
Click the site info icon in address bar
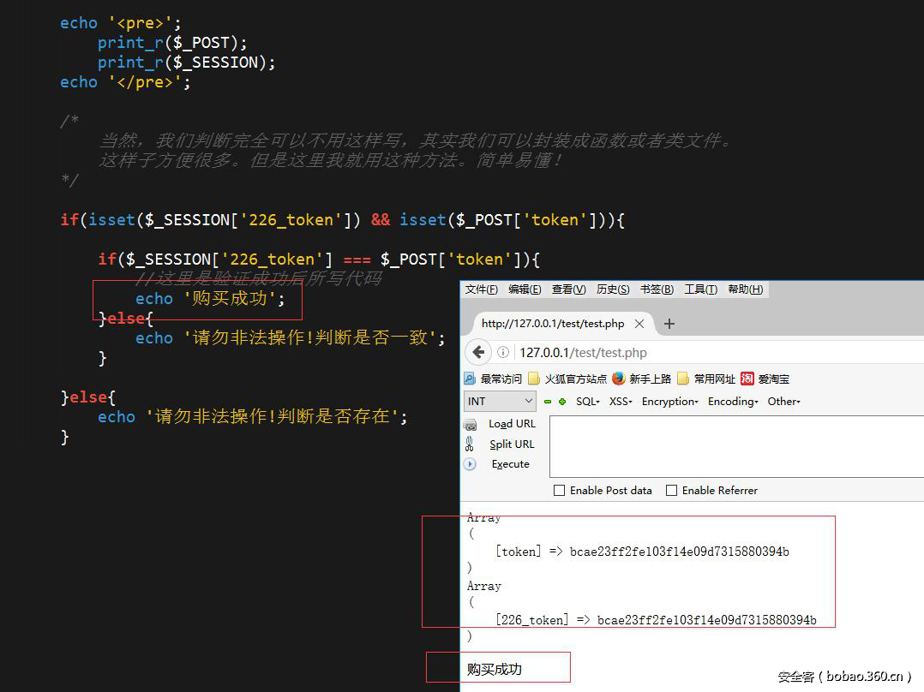coord(503,352)
